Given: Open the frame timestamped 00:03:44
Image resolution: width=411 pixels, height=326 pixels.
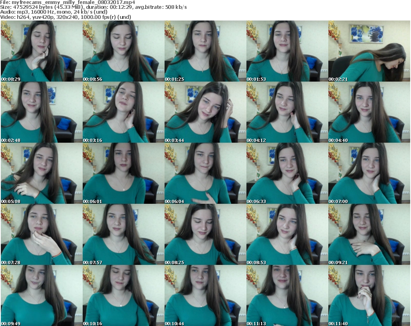Looking at the screenshot, I should (205, 112).
